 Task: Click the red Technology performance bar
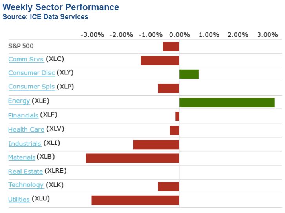168,186
